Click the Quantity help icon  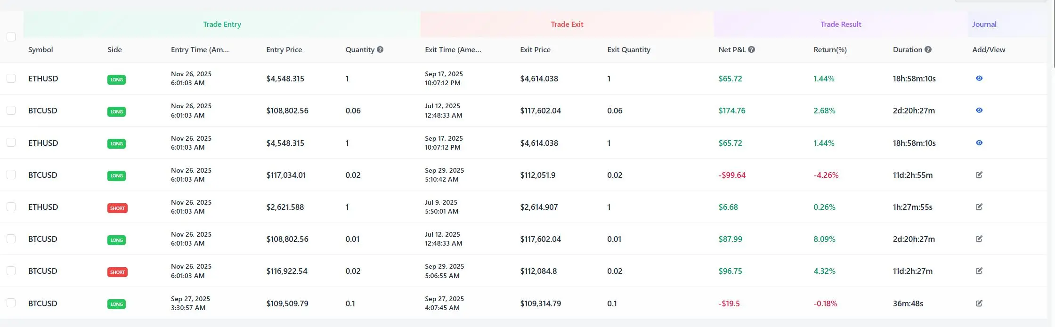click(381, 49)
